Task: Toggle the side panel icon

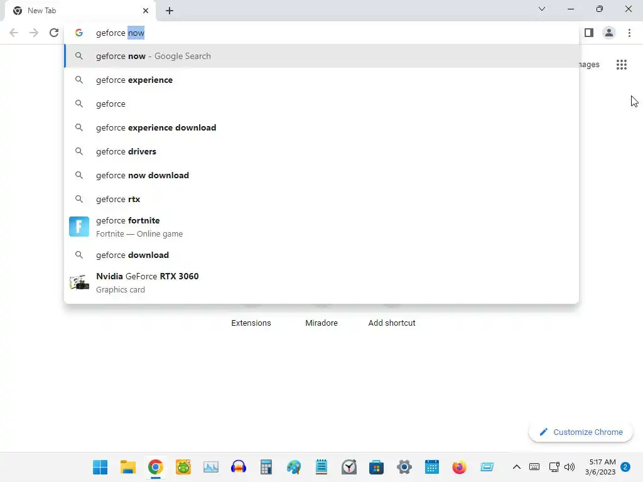Action: (589, 33)
